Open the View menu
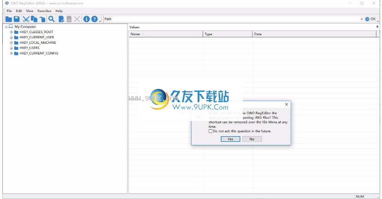Viewport: 382px width, 199px height. pos(30,11)
